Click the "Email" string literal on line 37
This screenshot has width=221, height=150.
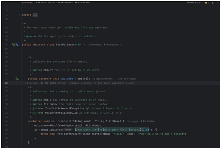point(119,134)
